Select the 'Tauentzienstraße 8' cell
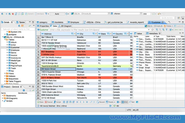Image resolution: width=185 pixels, height=123 pixels. 58,66
